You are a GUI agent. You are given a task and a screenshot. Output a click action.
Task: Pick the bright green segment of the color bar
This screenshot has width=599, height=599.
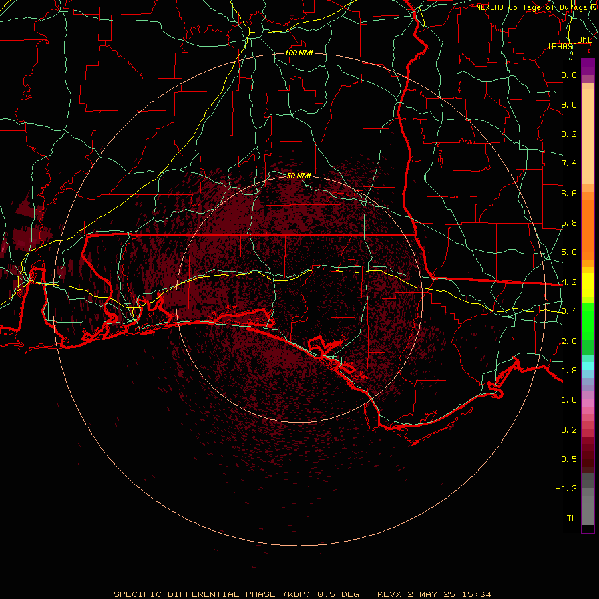[x=588, y=325]
